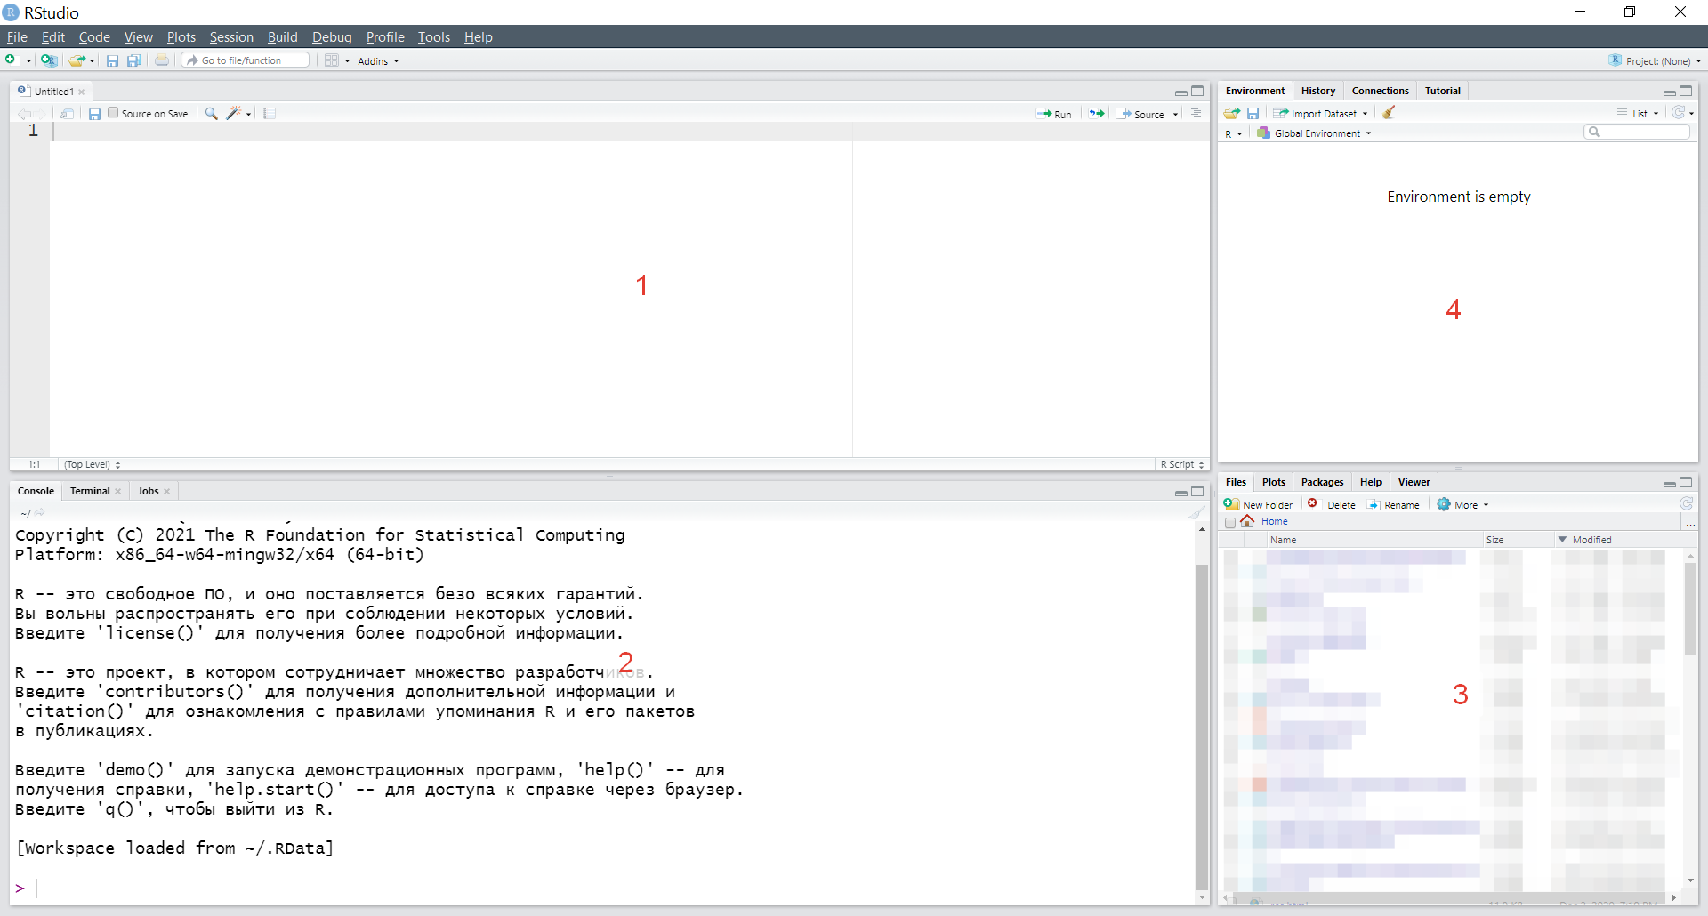Open the Code menu
The height and width of the screenshot is (916, 1708).
click(x=94, y=37)
